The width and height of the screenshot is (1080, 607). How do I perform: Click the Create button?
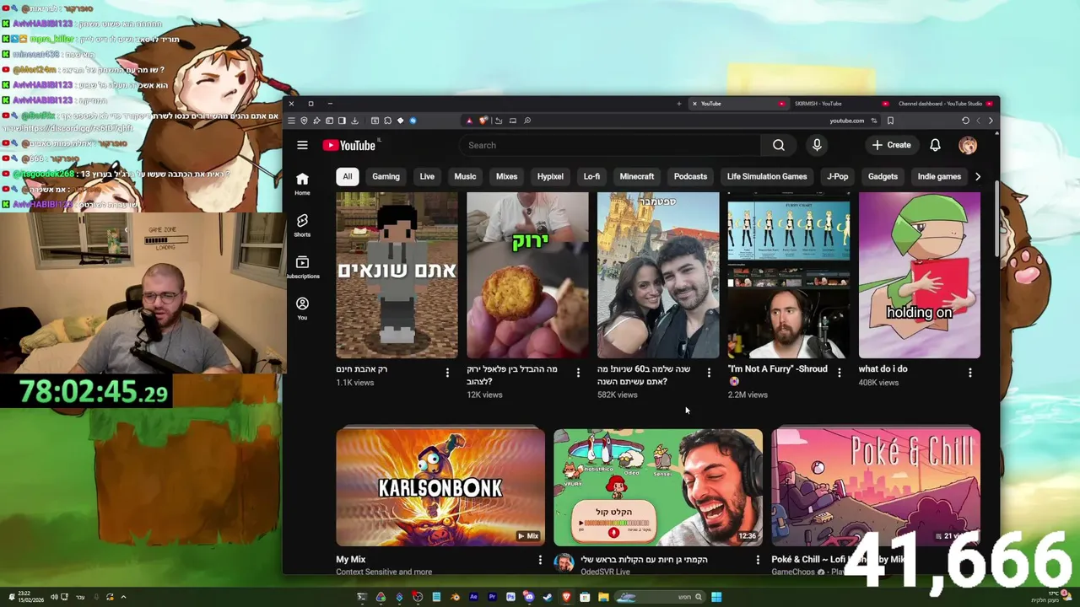891,145
